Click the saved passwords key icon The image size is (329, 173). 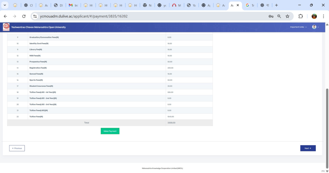[x=271, y=16]
